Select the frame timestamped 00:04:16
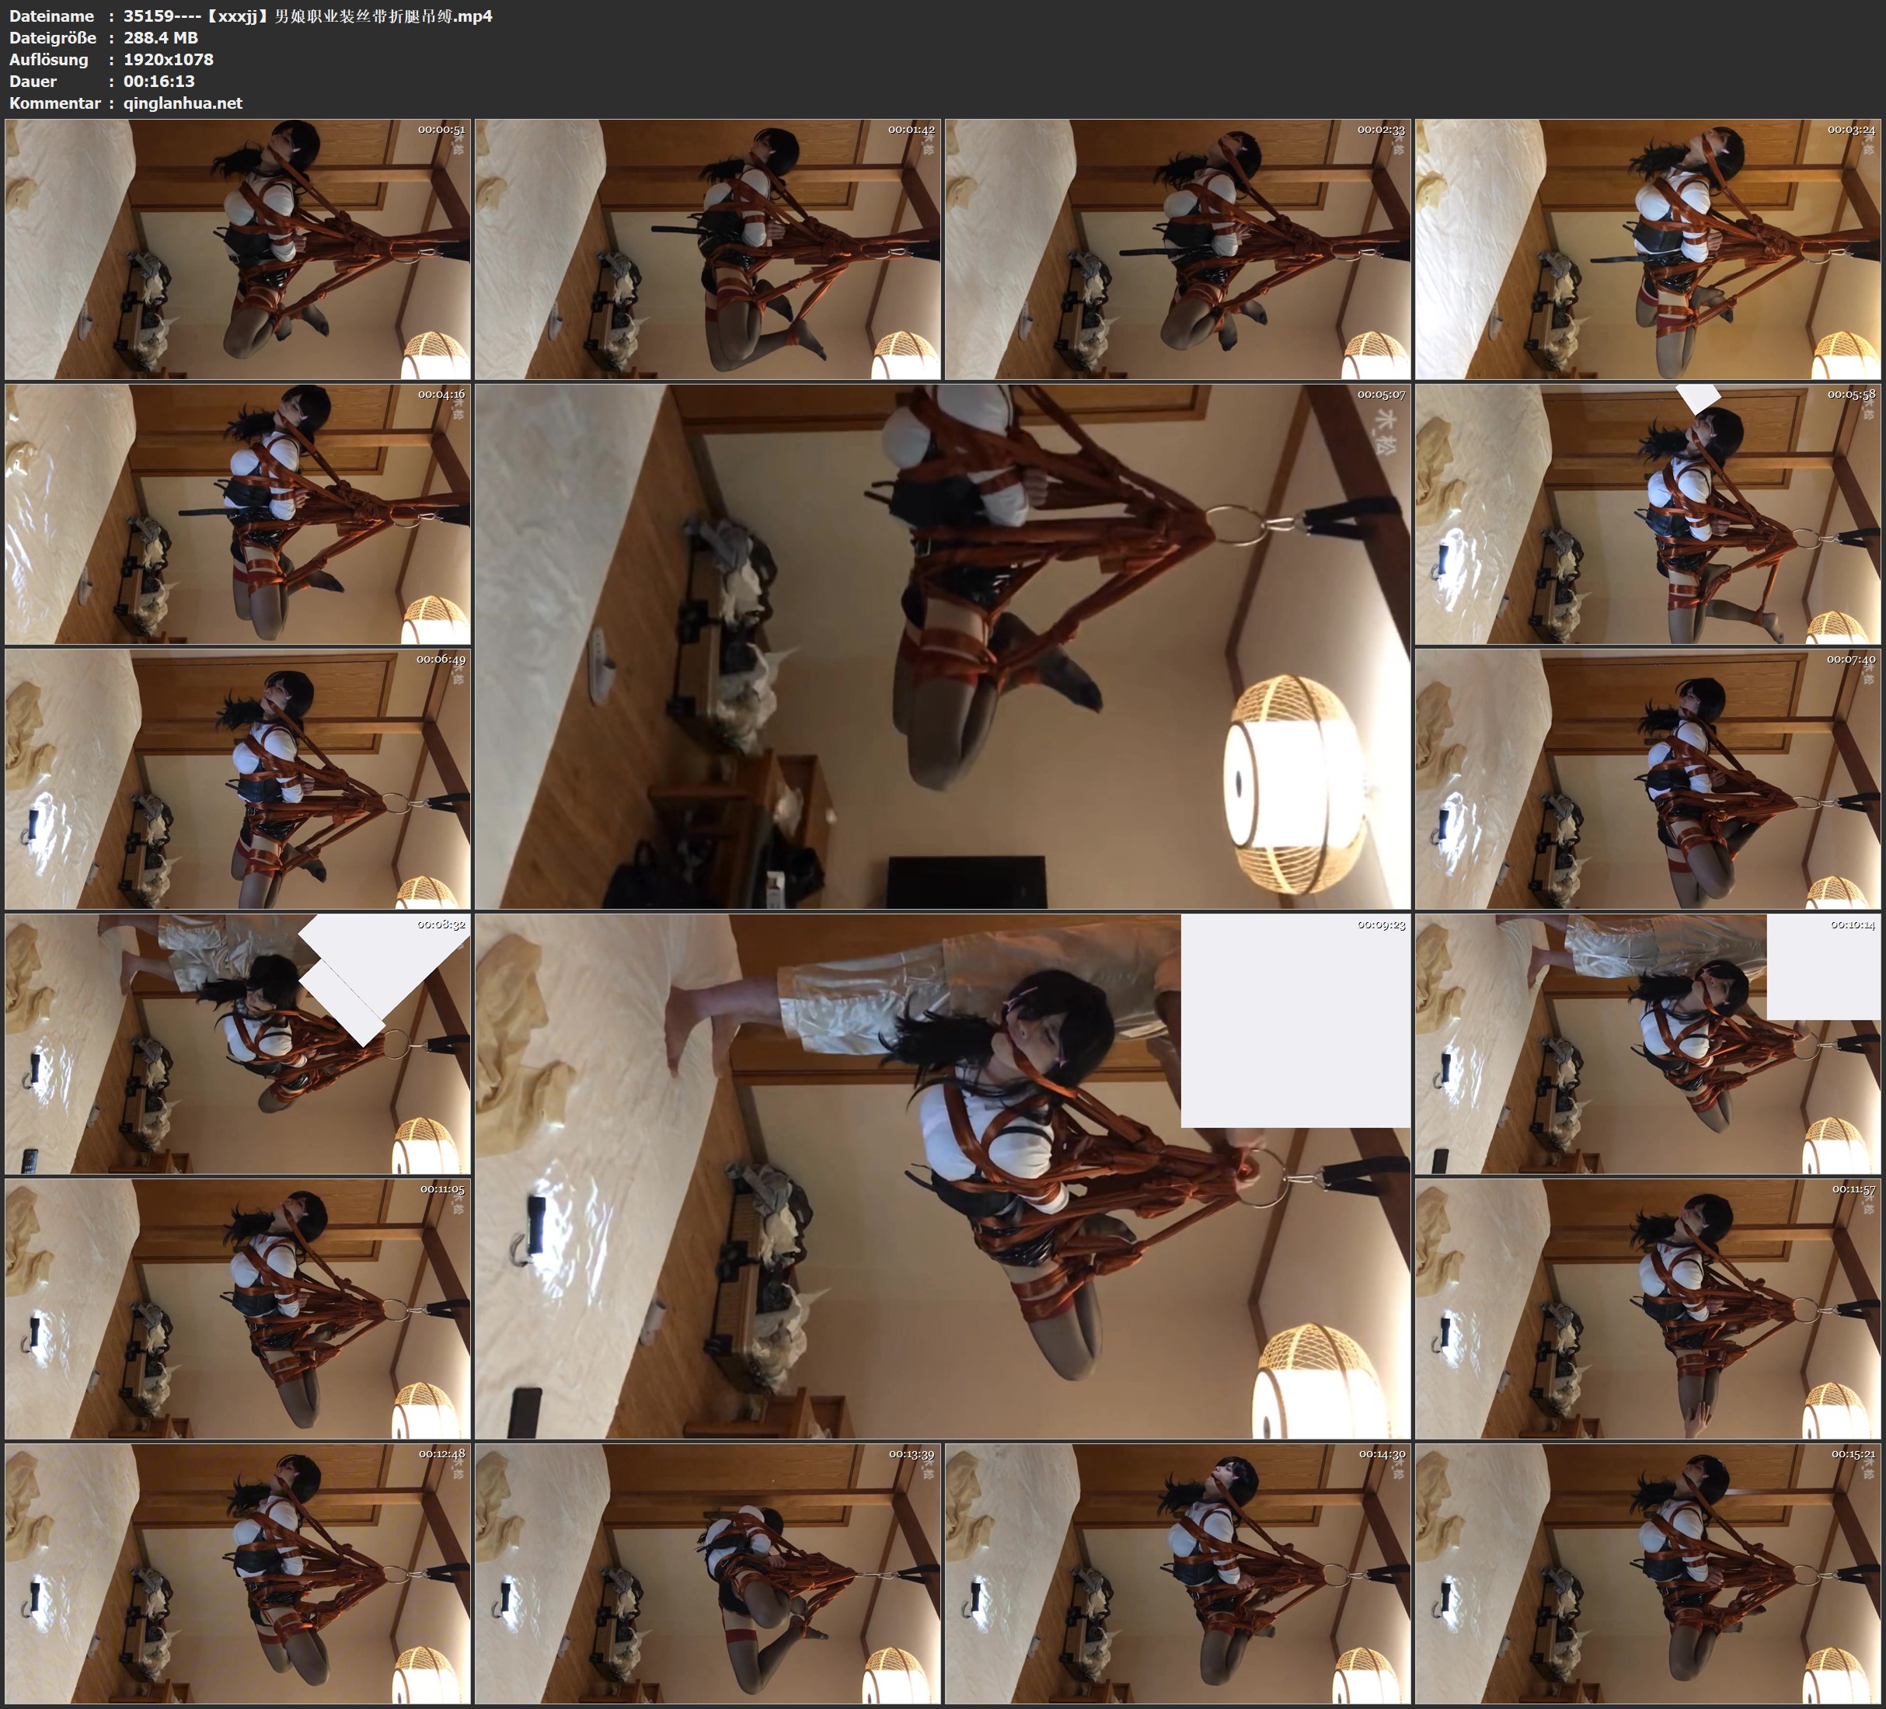Image resolution: width=1886 pixels, height=1709 pixels. click(238, 513)
